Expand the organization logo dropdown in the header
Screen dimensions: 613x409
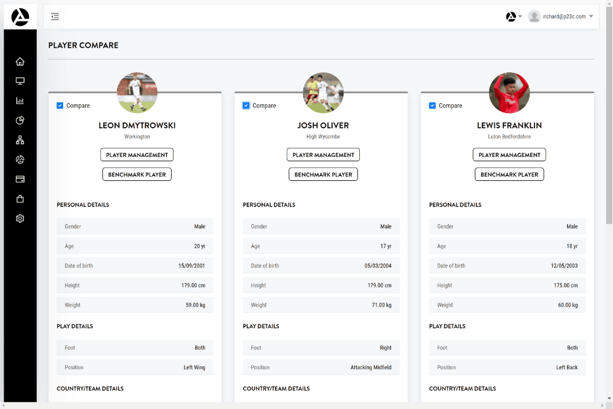tap(514, 17)
